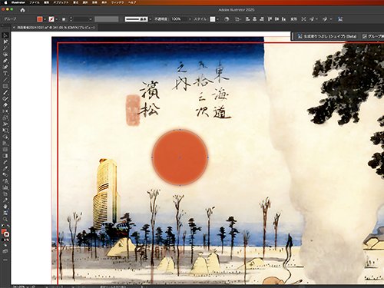Set paint to None in toolbar
The height and width of the screenshot is (288, 384).
pos(8,240)
